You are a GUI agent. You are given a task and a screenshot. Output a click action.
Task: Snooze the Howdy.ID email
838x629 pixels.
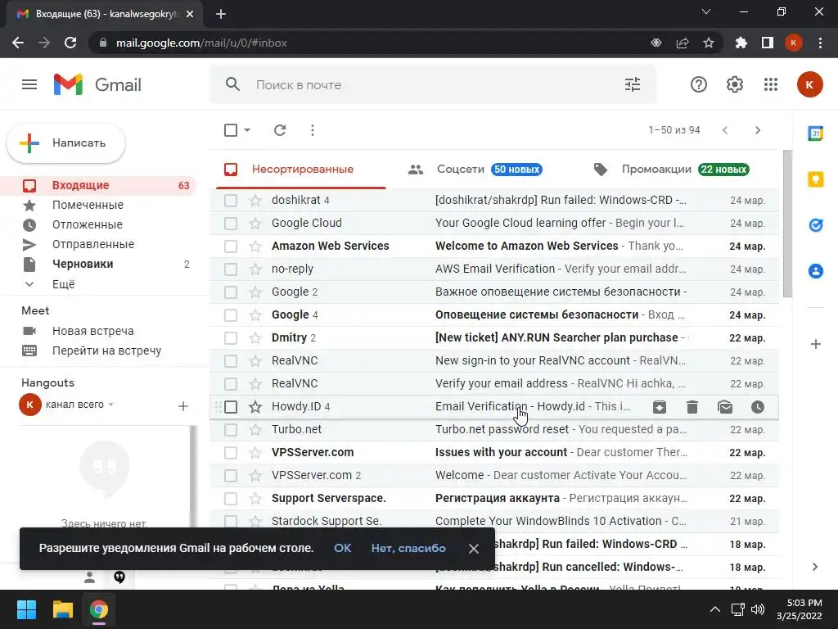click(x=758, y=407)
